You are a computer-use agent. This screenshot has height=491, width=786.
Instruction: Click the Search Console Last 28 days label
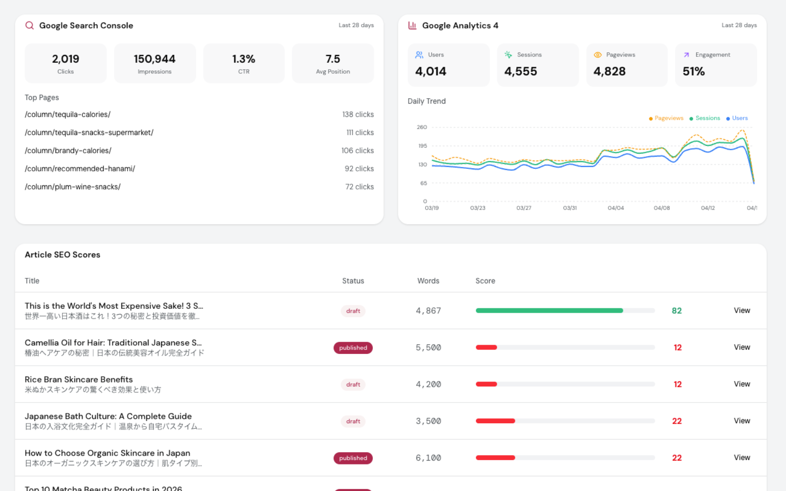point(356,26)
